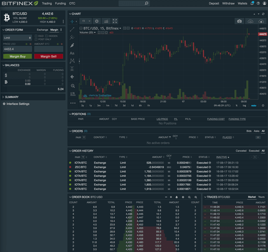Open the indicators chart icon

point(106,21)
